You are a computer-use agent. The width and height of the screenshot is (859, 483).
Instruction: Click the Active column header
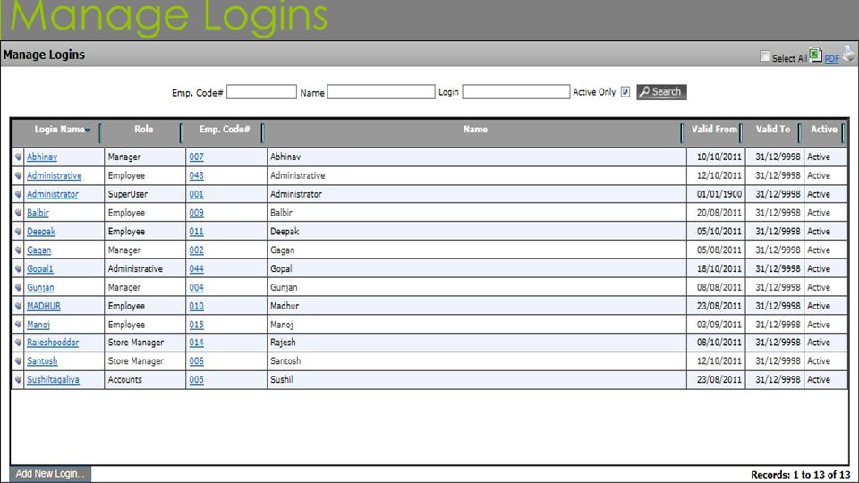coord(824,130)
